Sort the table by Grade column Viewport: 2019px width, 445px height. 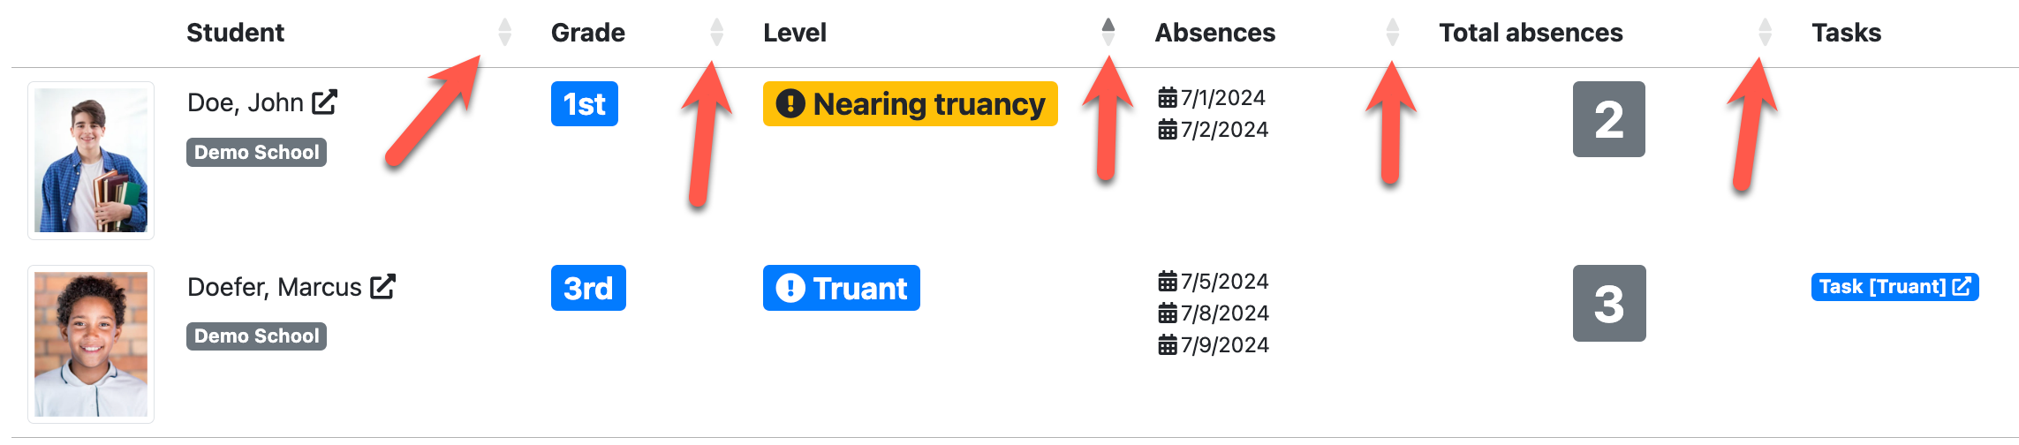(x=717, y=33)
